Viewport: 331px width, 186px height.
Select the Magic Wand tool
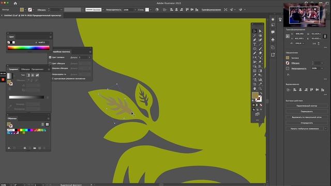click(255, 36)
